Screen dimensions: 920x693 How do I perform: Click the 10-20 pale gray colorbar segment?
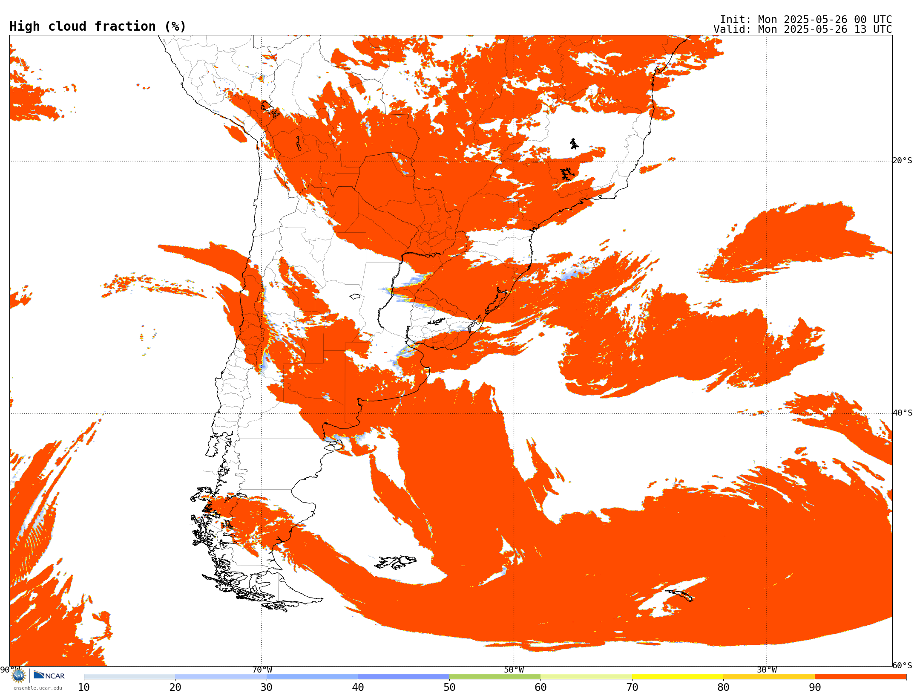(129, 677)
